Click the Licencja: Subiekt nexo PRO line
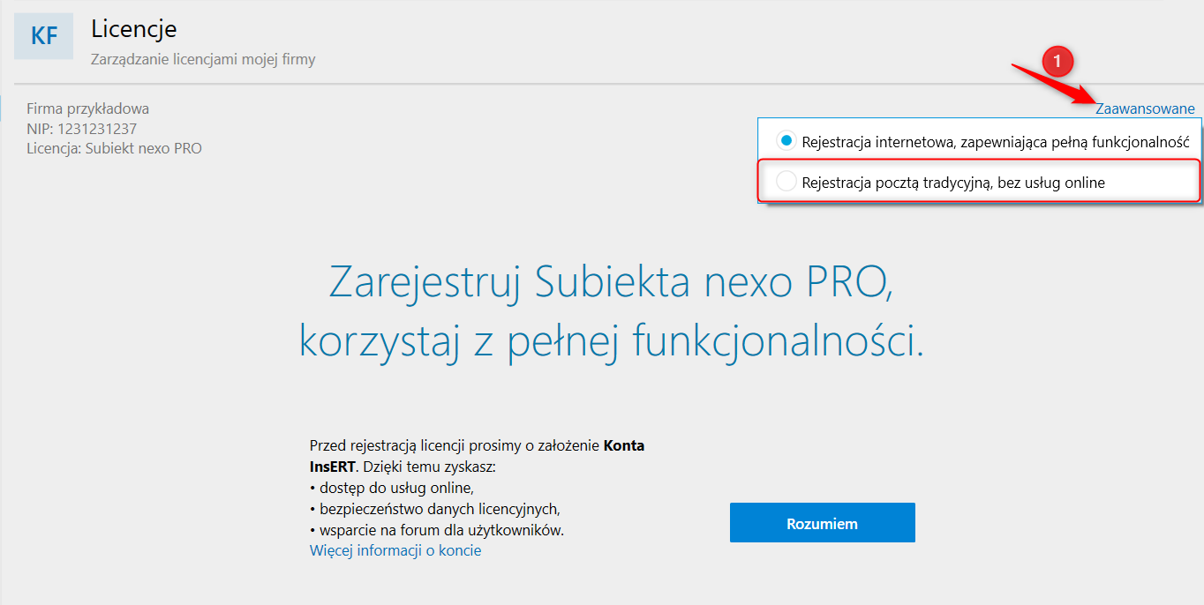Image resolution: width=1204 pixels, height=605 pixels. pos(114,148)
